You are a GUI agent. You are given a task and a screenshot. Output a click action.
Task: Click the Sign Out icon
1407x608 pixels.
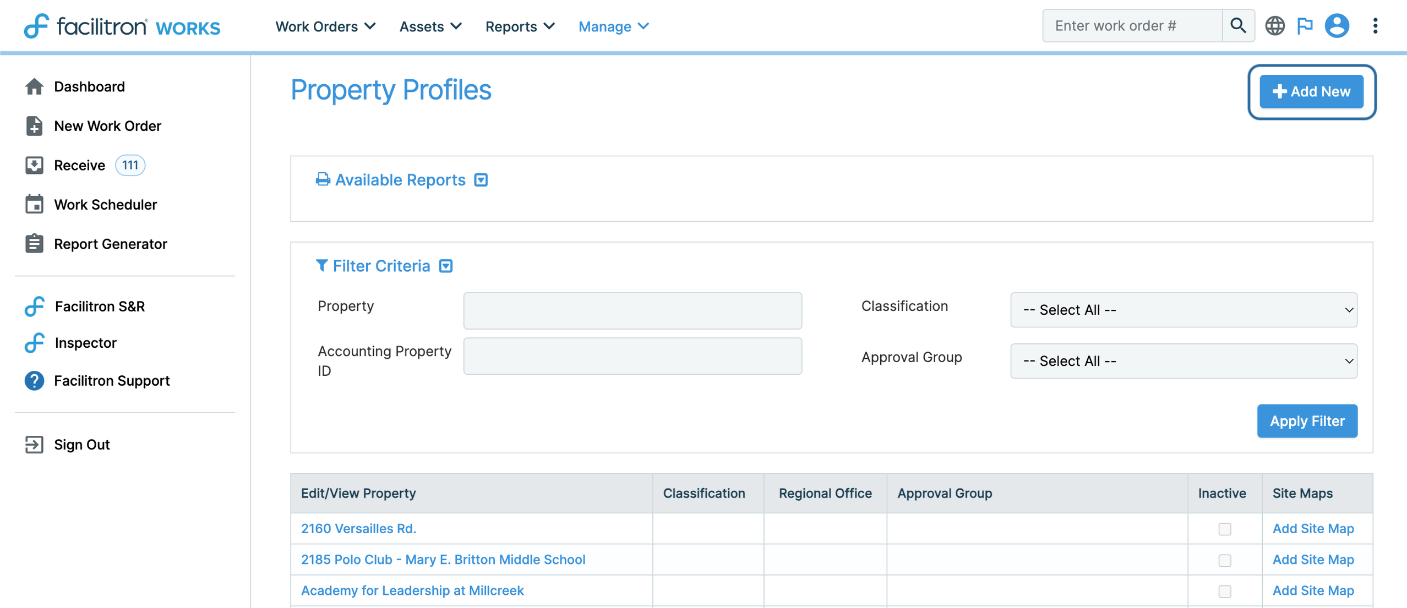(x=34, y=445)
